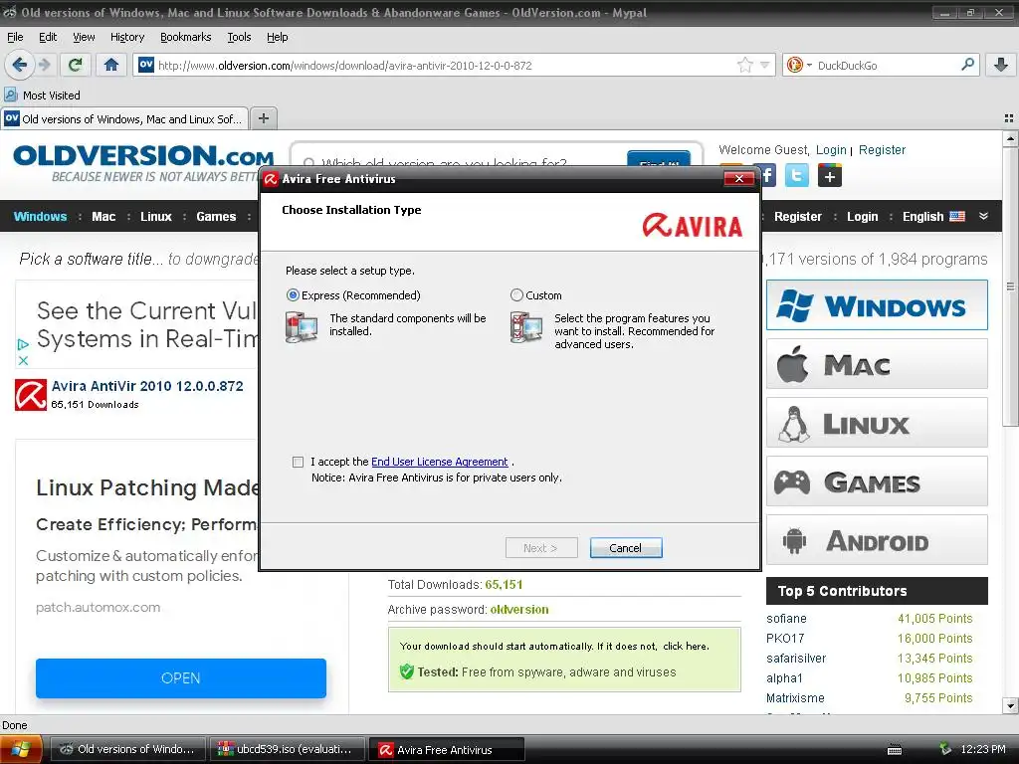Open the Games nav bar item
Image resolution: width=1019 pixels, height=764 pixels.
pyautogui.click(x=216, y=216)
